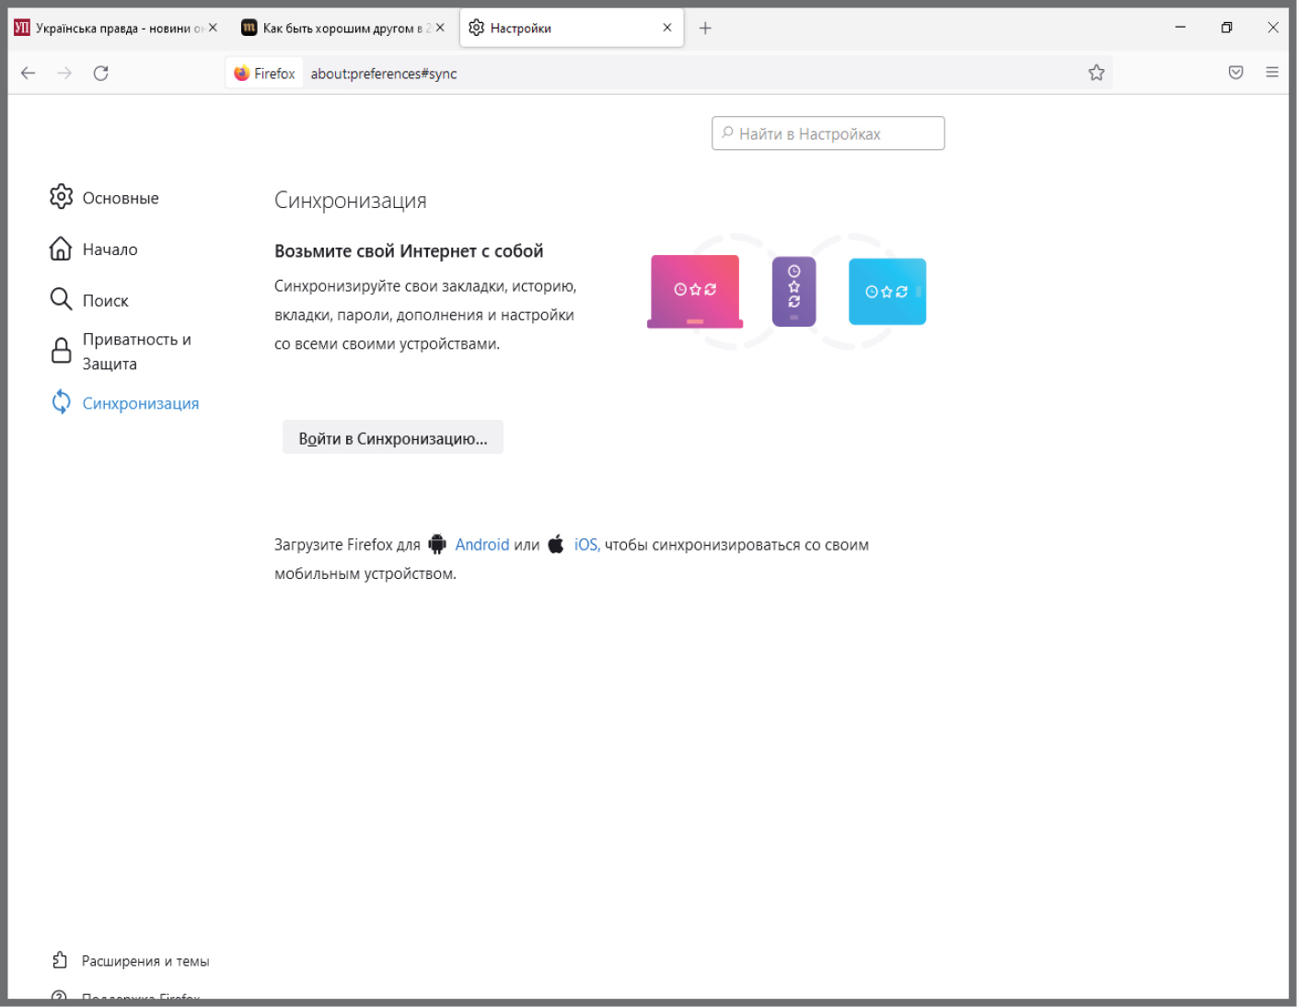This screenshot has width=1297, height=1007.
Task: Open the Начало settings section
Action: click(93, 249)
